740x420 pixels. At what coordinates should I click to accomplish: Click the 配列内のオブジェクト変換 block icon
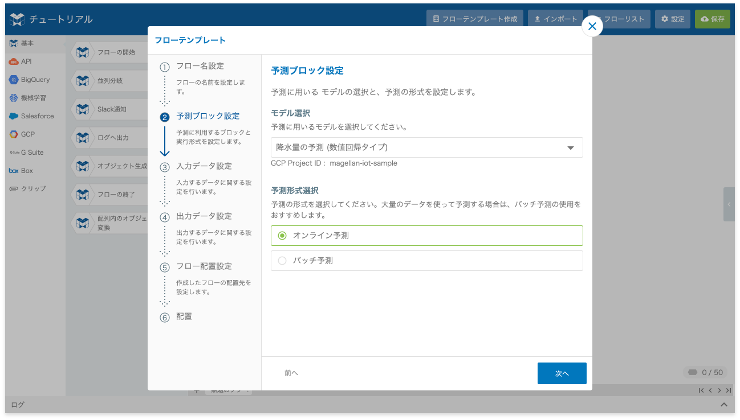[83, 223]
